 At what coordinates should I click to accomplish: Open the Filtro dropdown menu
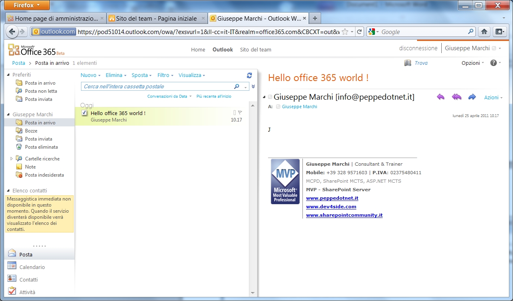point(165,75)
